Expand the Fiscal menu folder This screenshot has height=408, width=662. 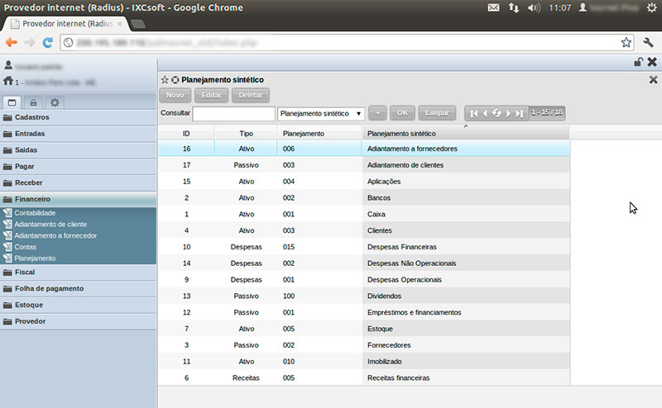click(78, 273)
